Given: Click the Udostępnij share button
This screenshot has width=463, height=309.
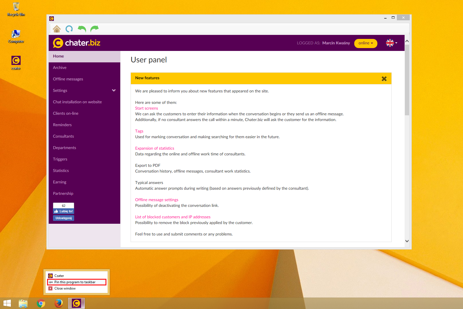Looking at the screenshot, I should [64, 218].
